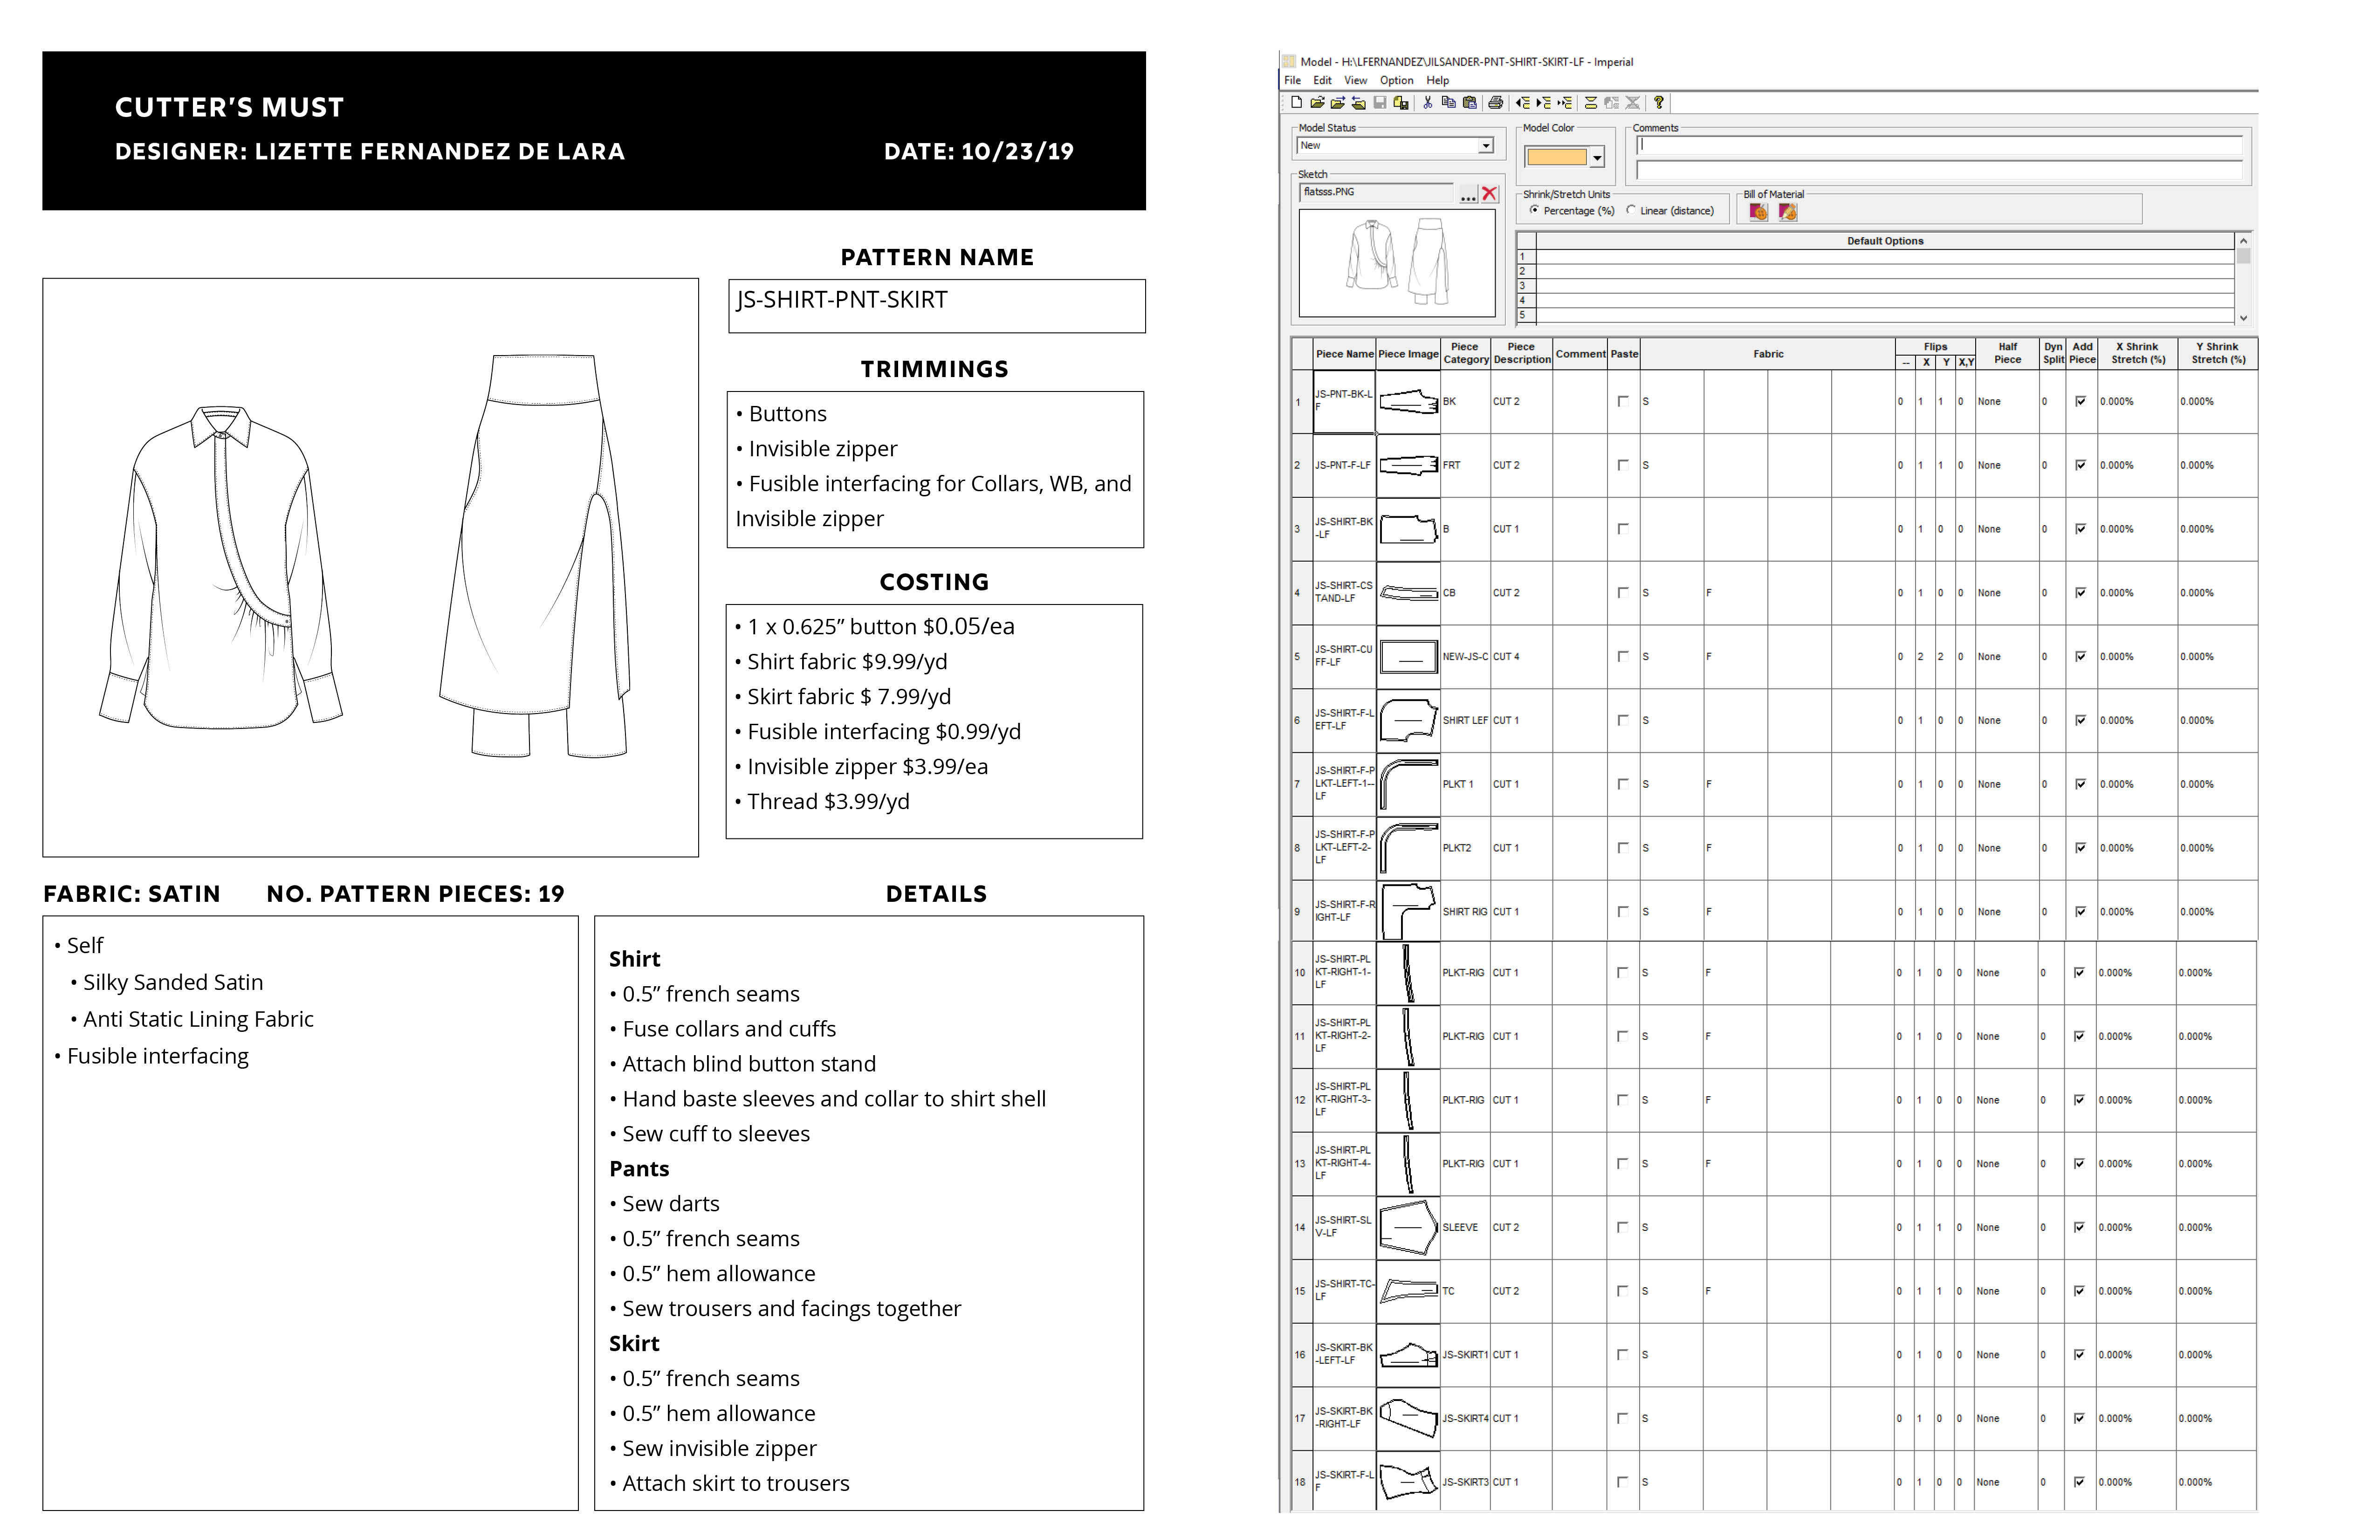
Task: Open the Model Status dropdown
Action: point(1486,146)
